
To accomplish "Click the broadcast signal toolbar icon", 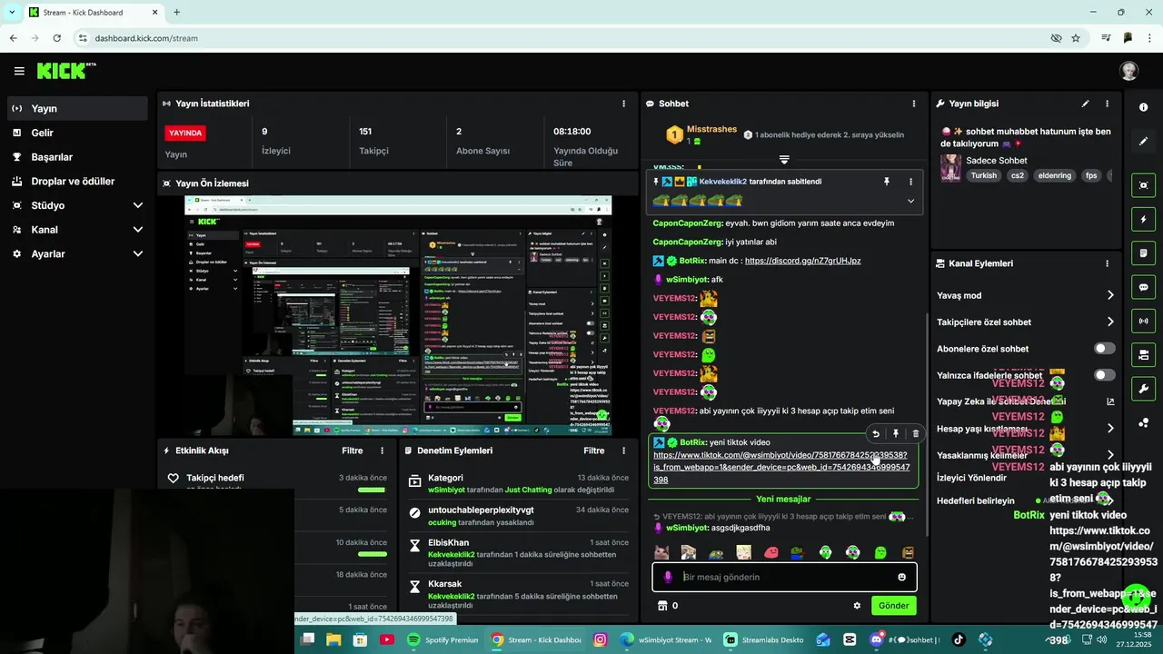I will (x=1143, y=321).
